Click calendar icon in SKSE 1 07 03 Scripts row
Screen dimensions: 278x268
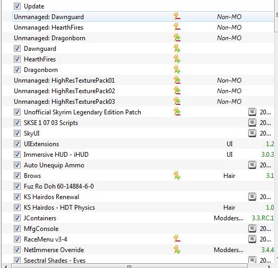coord(252,122)
